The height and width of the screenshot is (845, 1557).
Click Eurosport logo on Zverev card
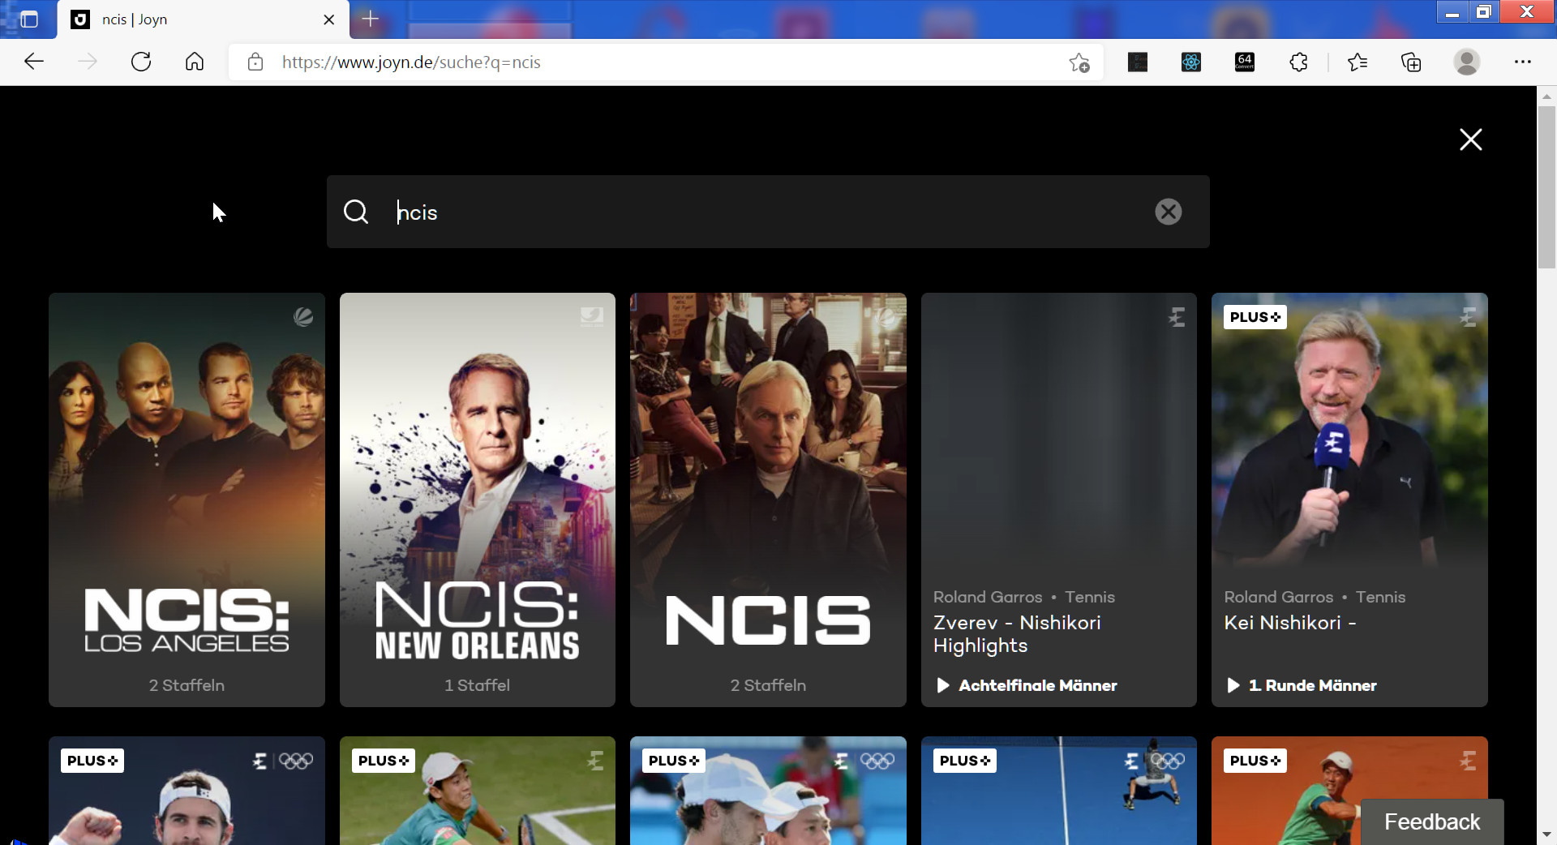1177,317
